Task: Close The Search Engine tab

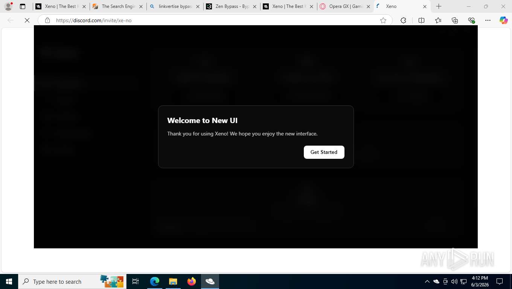Action: coord(141,6)
